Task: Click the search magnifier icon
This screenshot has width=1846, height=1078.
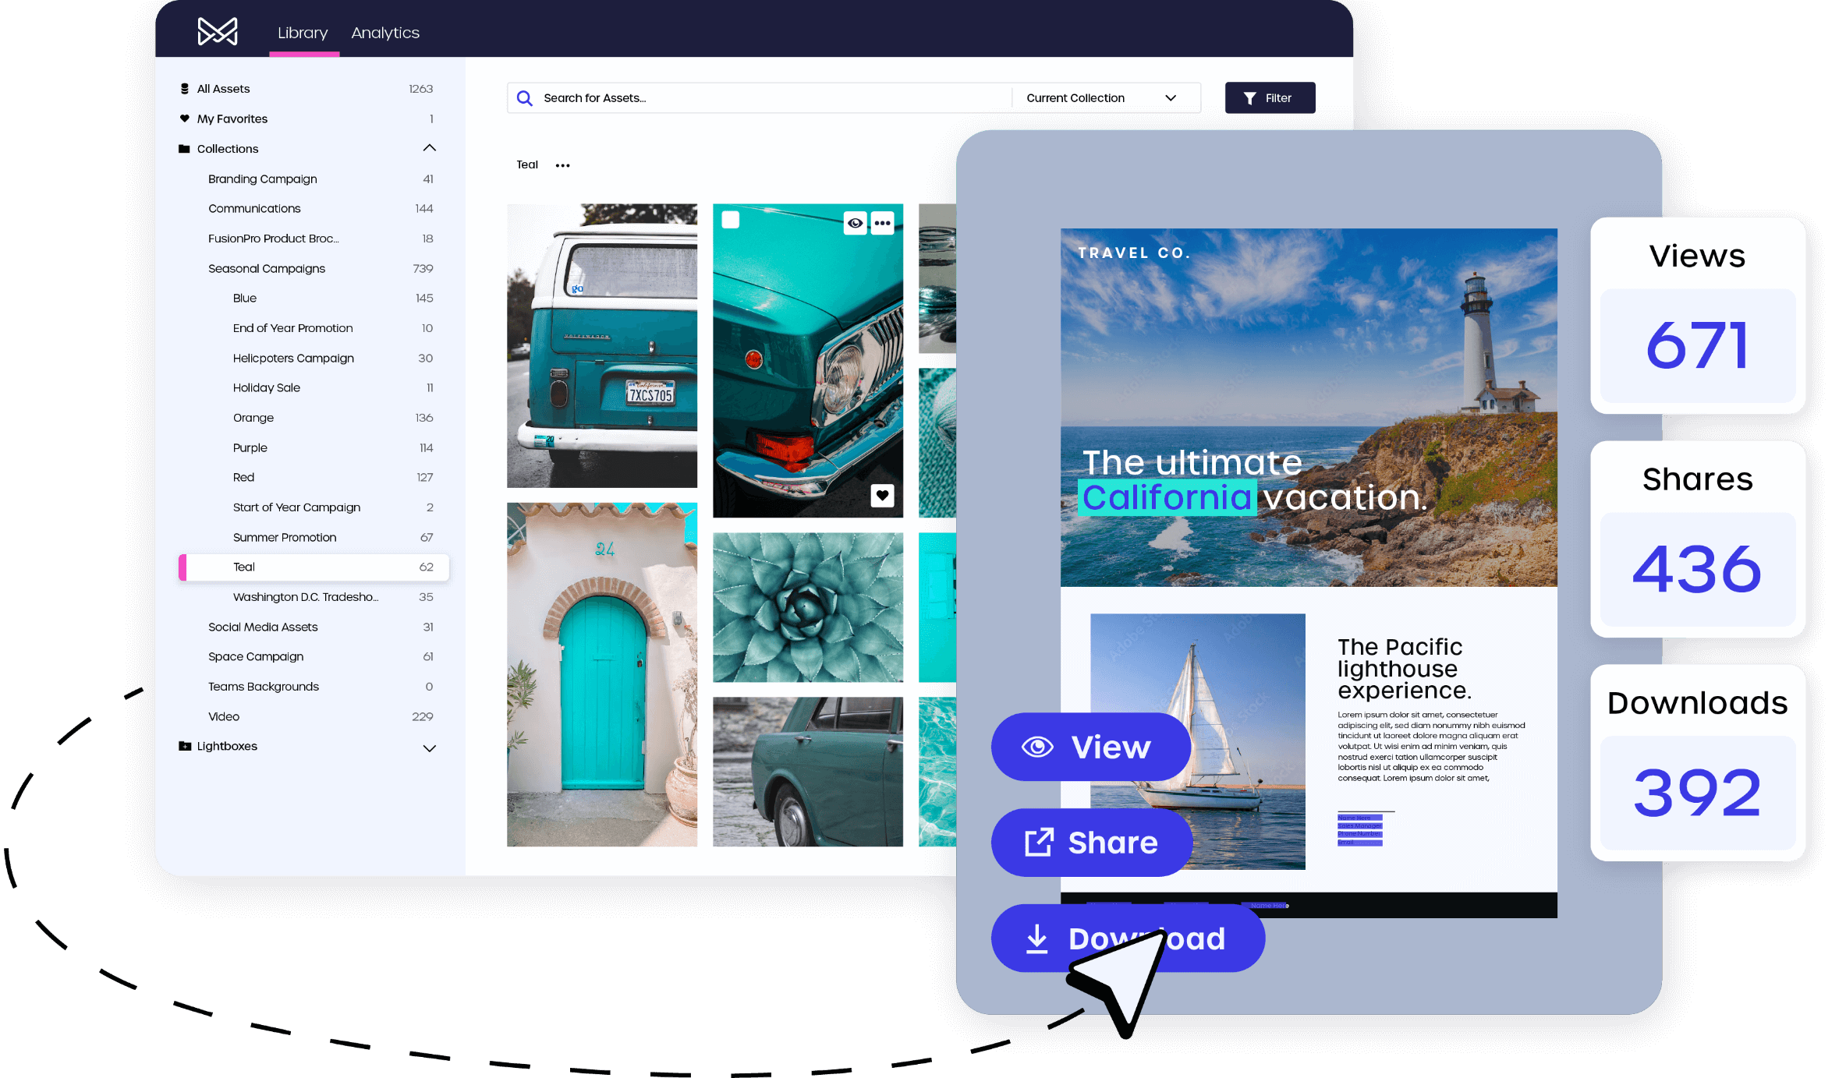Action: [x=524, y=96]
